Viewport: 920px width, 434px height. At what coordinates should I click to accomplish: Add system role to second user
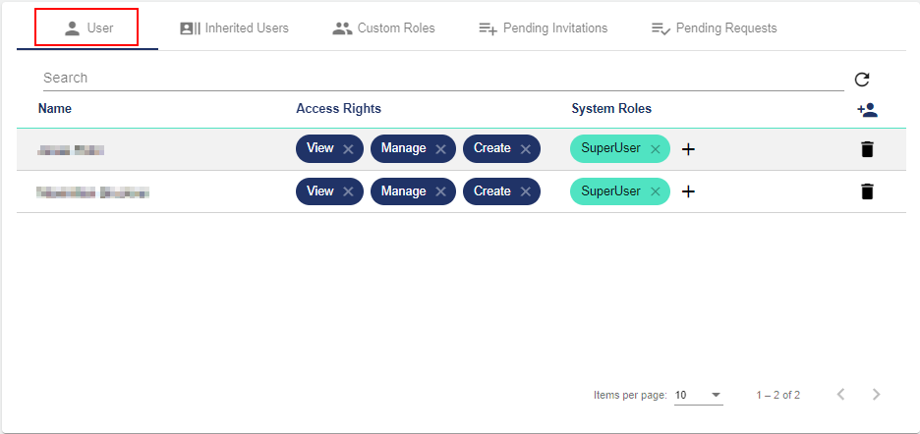tap(688, 191)
